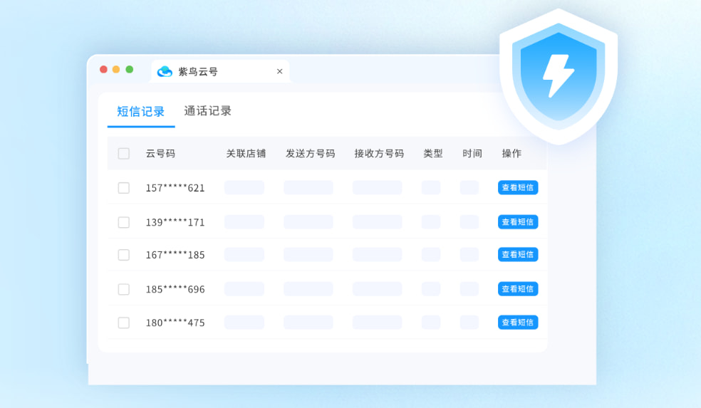
Task: Check the box for 167*****185
Action: (x=124, y=255)
